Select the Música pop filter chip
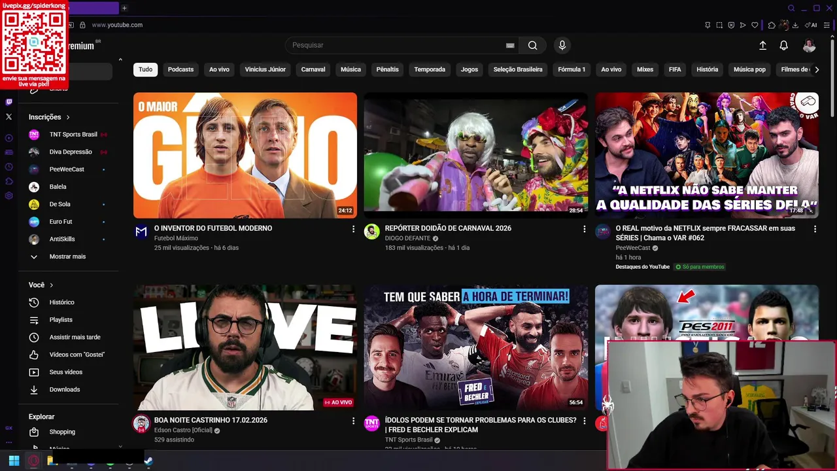The height and width of the screenshot is (471, 837). (x=749, y=69)
